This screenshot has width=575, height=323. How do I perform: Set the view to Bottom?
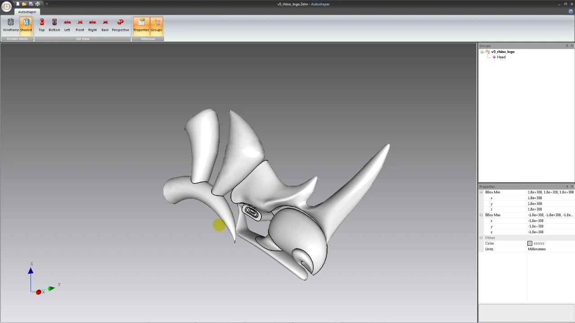tap(54, 26)
